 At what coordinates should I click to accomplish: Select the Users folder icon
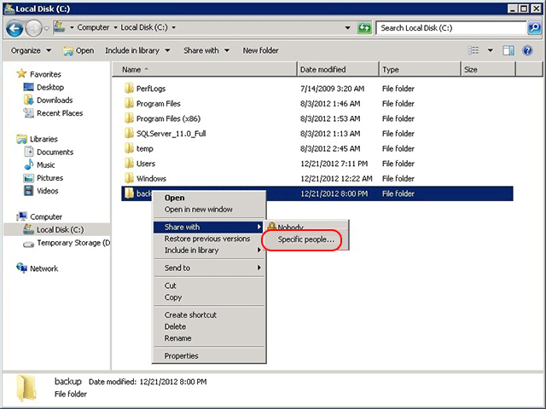coord(129,163)
